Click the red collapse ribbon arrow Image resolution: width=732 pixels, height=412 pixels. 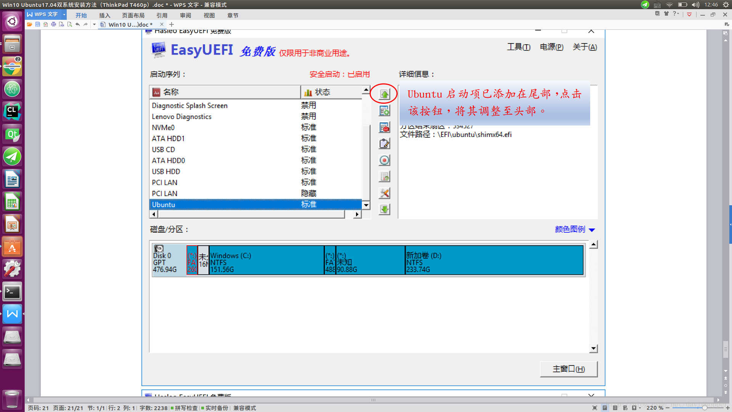(689, 14)
